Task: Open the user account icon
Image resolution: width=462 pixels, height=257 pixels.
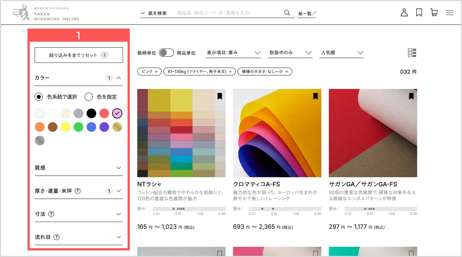Action: pos(404,13)
